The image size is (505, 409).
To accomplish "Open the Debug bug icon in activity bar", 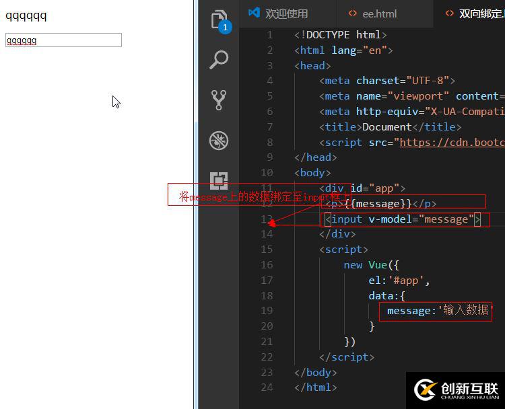I will tap(219, 141).
